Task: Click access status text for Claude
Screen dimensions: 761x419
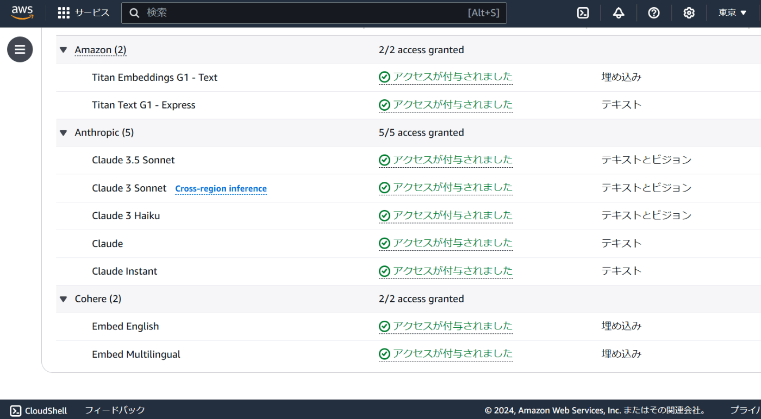Action: pyautogui.click(x=453, y=243)
